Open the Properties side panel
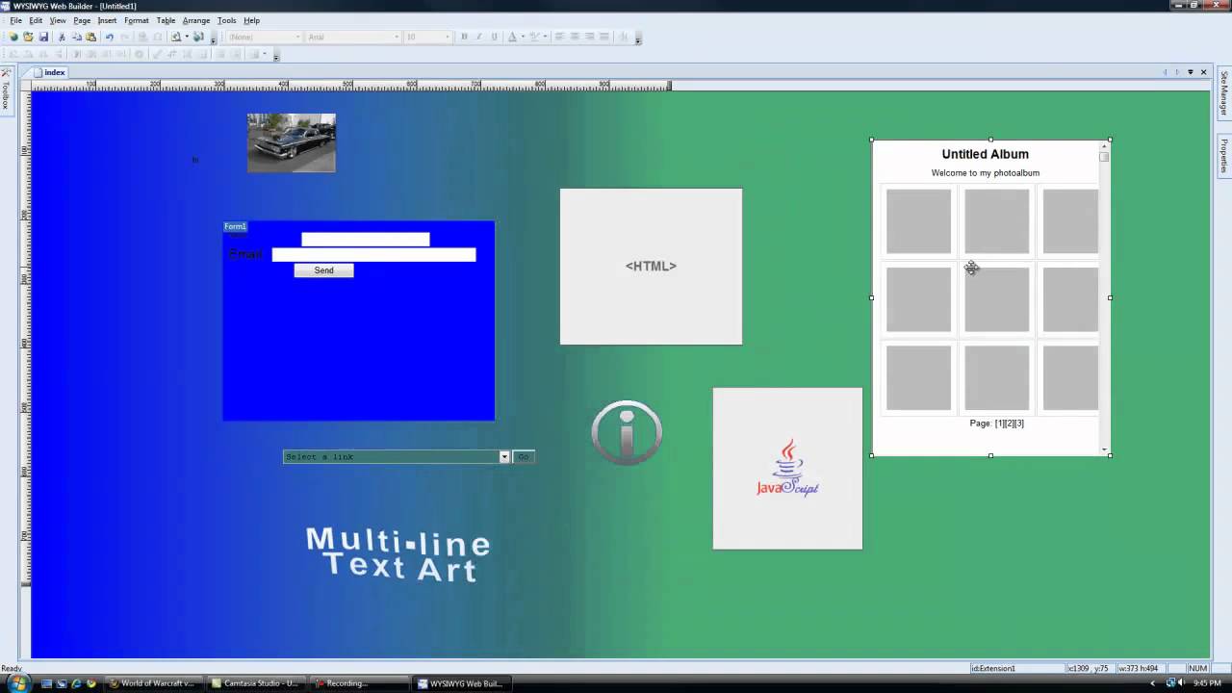This screenshot has height=693, width=1232. pos(1224,156)
